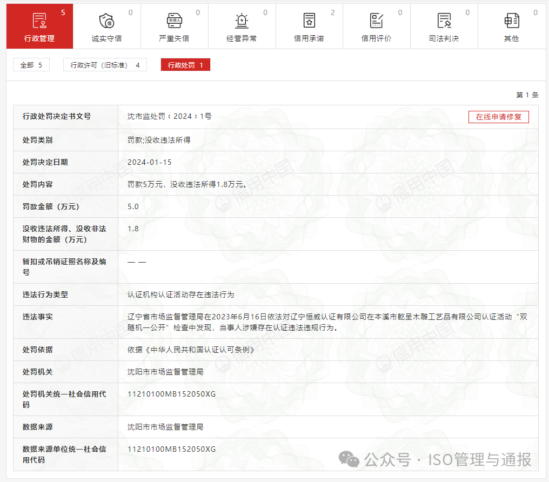This screenshot has width=549, height=482.
Task: Open the 司法判决 gavel document icon
Action: click(444, 21)
